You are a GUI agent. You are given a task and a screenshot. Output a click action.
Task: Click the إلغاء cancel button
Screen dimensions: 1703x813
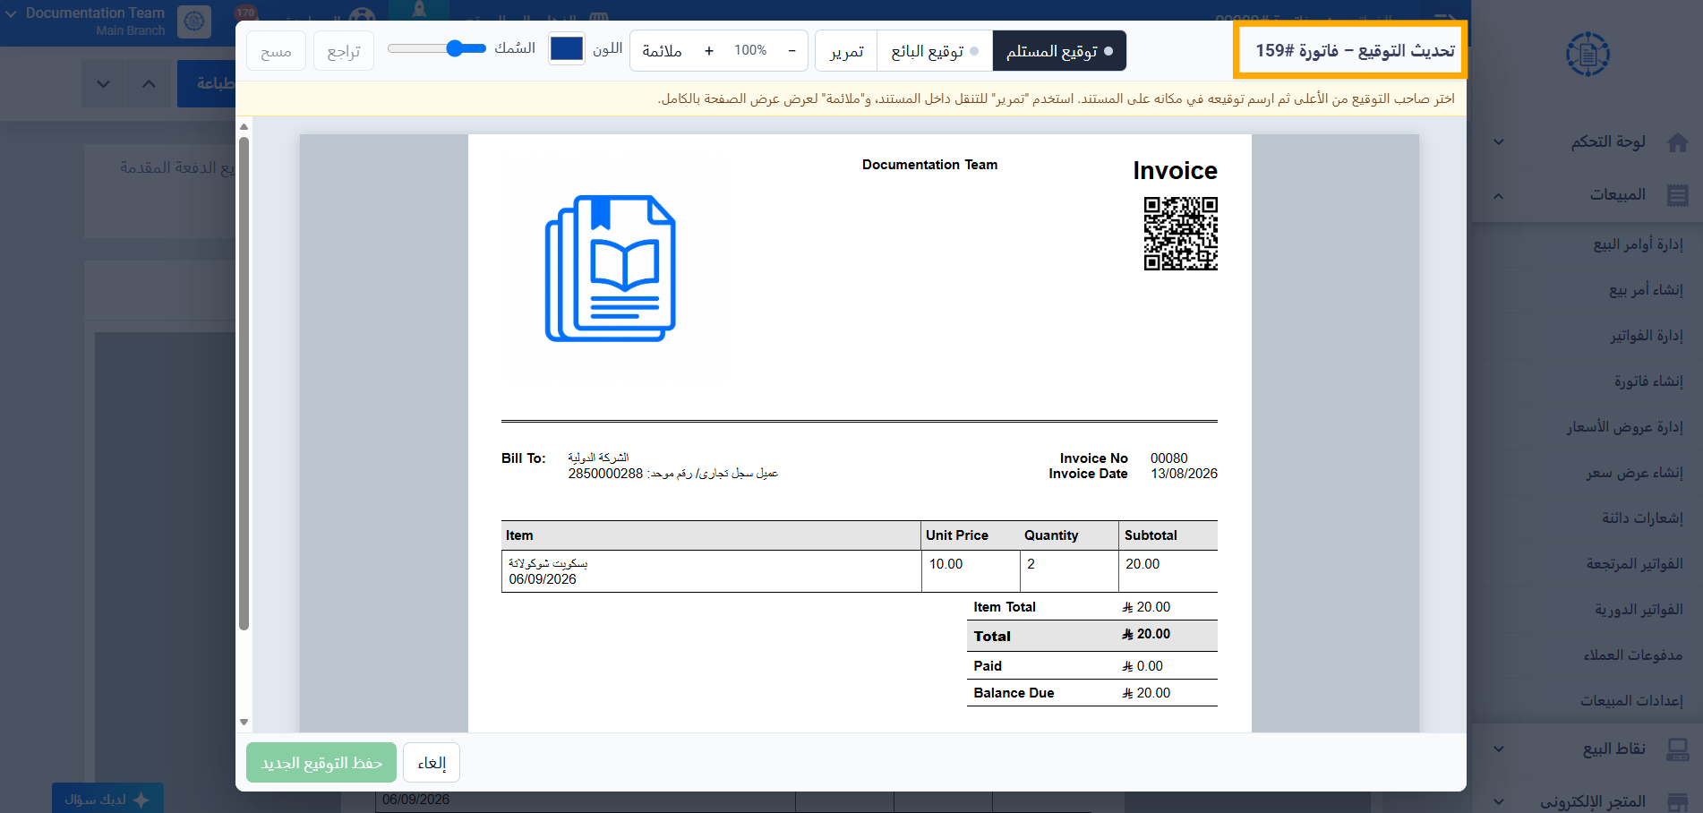pyautogui.click(x=432, y=763)
